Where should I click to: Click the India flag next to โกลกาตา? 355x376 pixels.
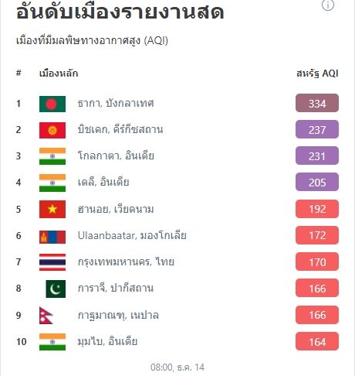[52, 156]
